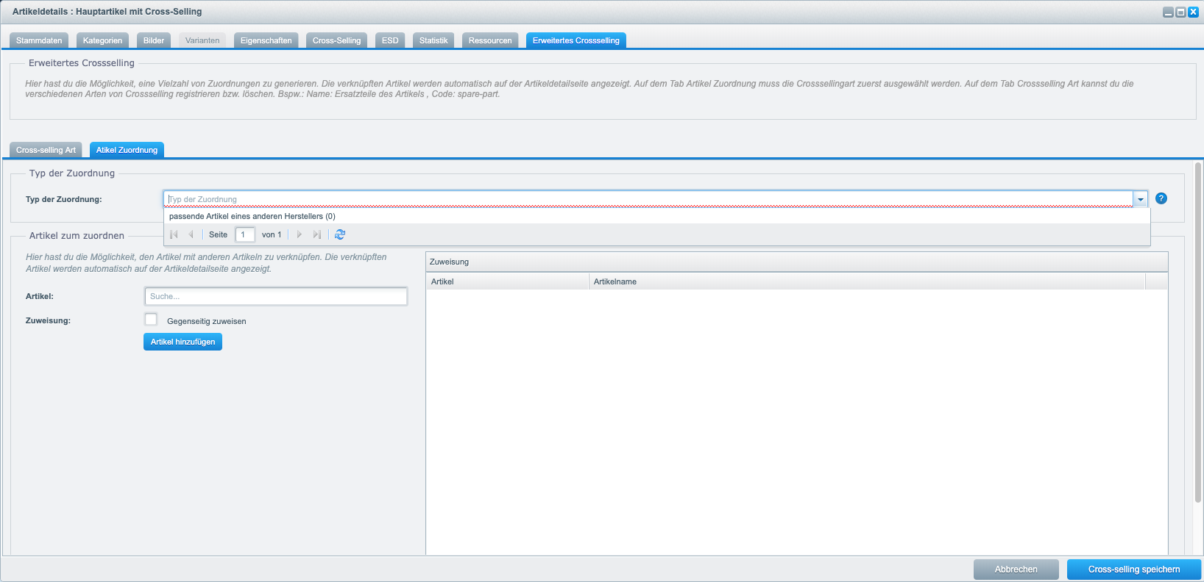
Task: Select the Erweitertes Crossselling tab
Action: [x=576, y=40]
